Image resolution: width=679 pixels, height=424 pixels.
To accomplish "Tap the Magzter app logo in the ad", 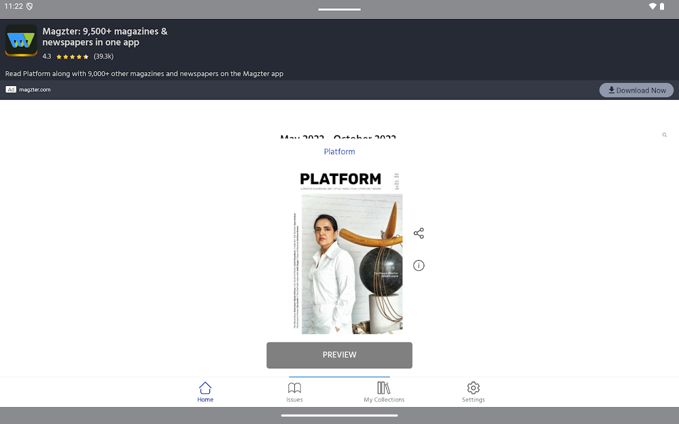I will [21, 40].
